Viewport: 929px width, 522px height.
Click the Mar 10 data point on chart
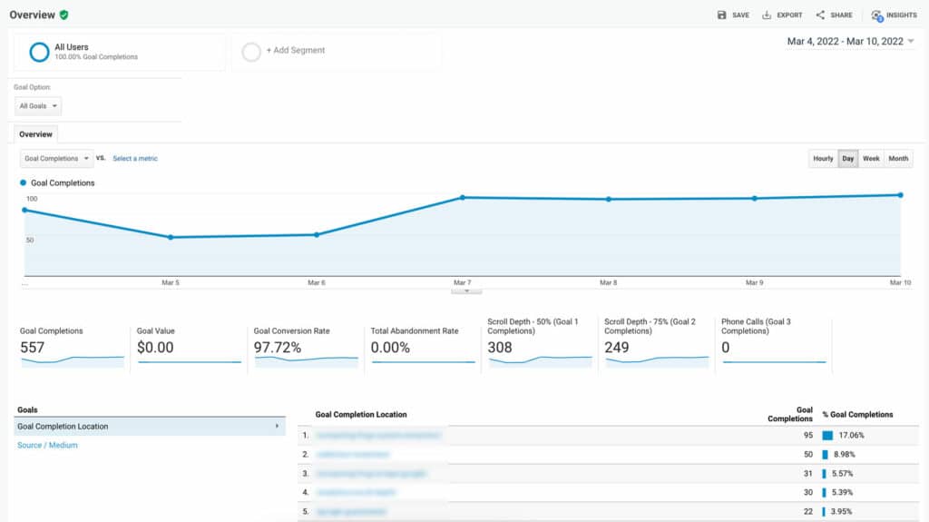[x=900, y=195]
